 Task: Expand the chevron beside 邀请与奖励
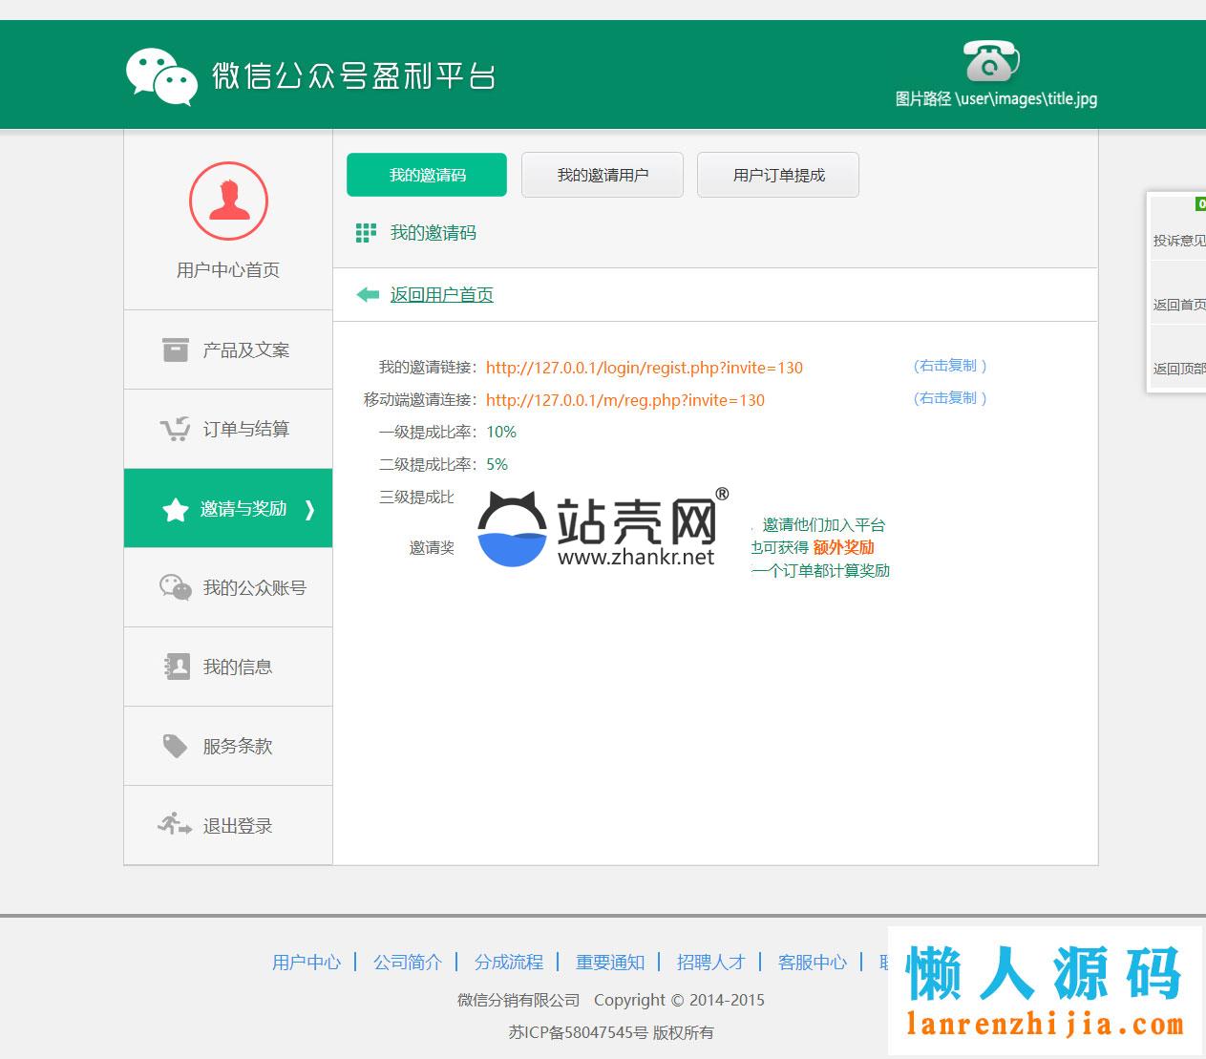pyautogui.click(x=309, y=510)
